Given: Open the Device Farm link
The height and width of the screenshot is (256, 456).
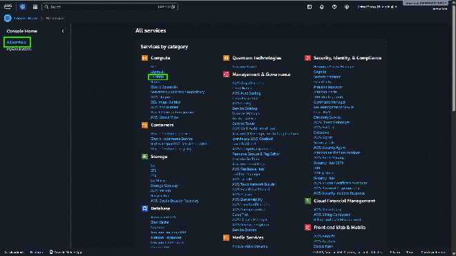Looking at the screenshot, I should [323, 246].
